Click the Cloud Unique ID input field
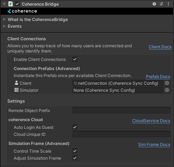174x167 pixels. tap(121, 134)
